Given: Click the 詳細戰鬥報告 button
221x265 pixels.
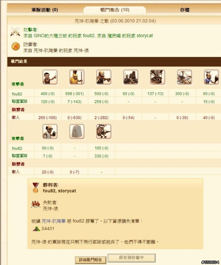Looking at the screenshot, I should pos(90,260).
